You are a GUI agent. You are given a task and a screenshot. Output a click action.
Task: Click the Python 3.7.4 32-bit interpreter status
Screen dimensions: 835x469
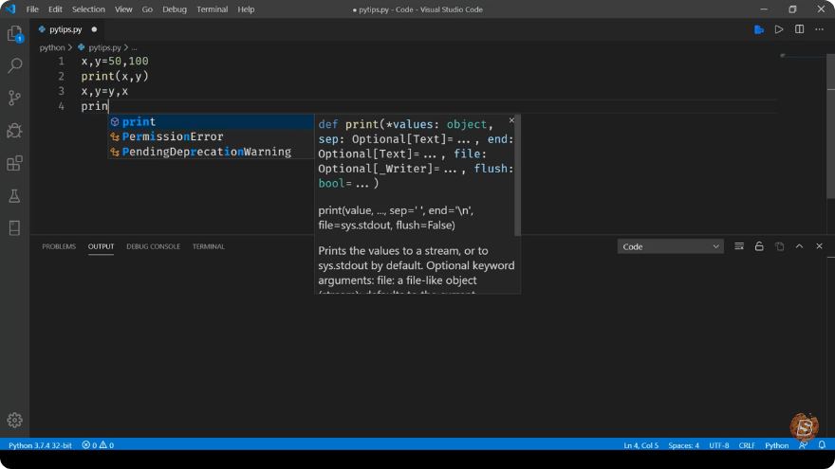[x=40, y=445]
